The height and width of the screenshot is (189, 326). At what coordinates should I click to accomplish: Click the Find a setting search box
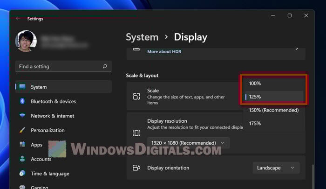(x=63, y=66)
